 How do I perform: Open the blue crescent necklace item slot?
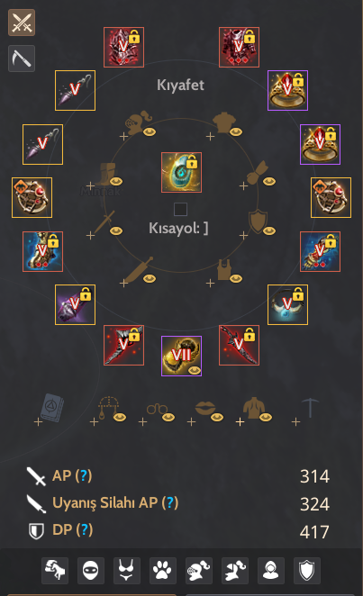coord(287,305)
